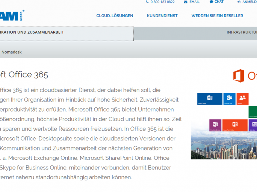Click the Ingram Micro logo
This screenshot has height=192, width=257.
[x=12, y=15]
